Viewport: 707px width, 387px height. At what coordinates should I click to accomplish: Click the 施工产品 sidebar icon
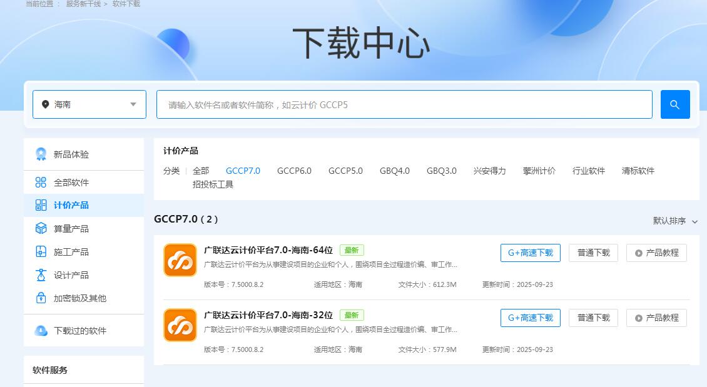(x=41, y=251)
